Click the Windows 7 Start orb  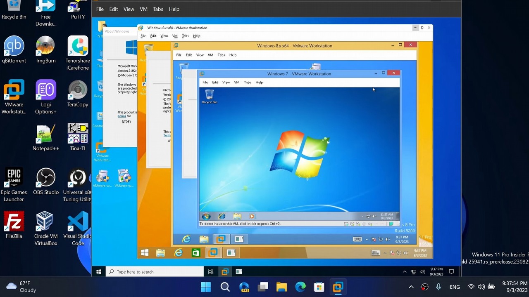click(x=206, y=216)
